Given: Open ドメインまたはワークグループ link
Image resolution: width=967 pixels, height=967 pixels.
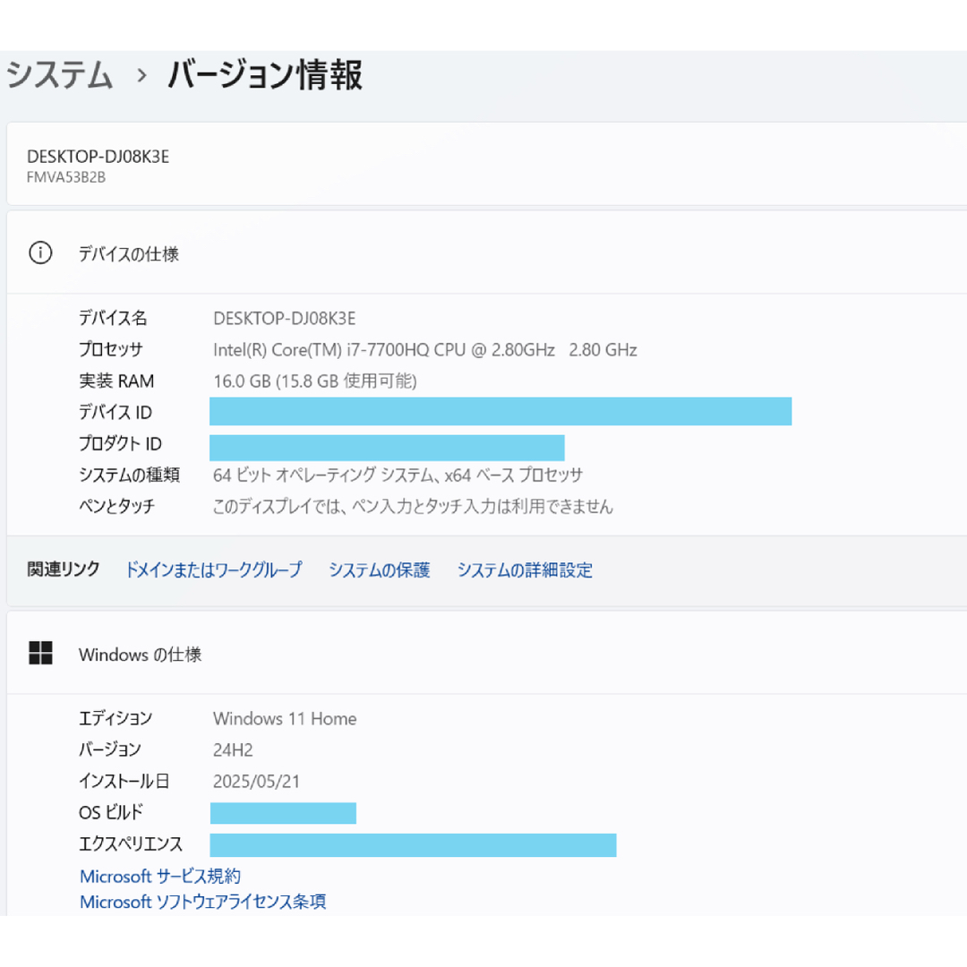Looking at the screenshot, I should [213, 569].
